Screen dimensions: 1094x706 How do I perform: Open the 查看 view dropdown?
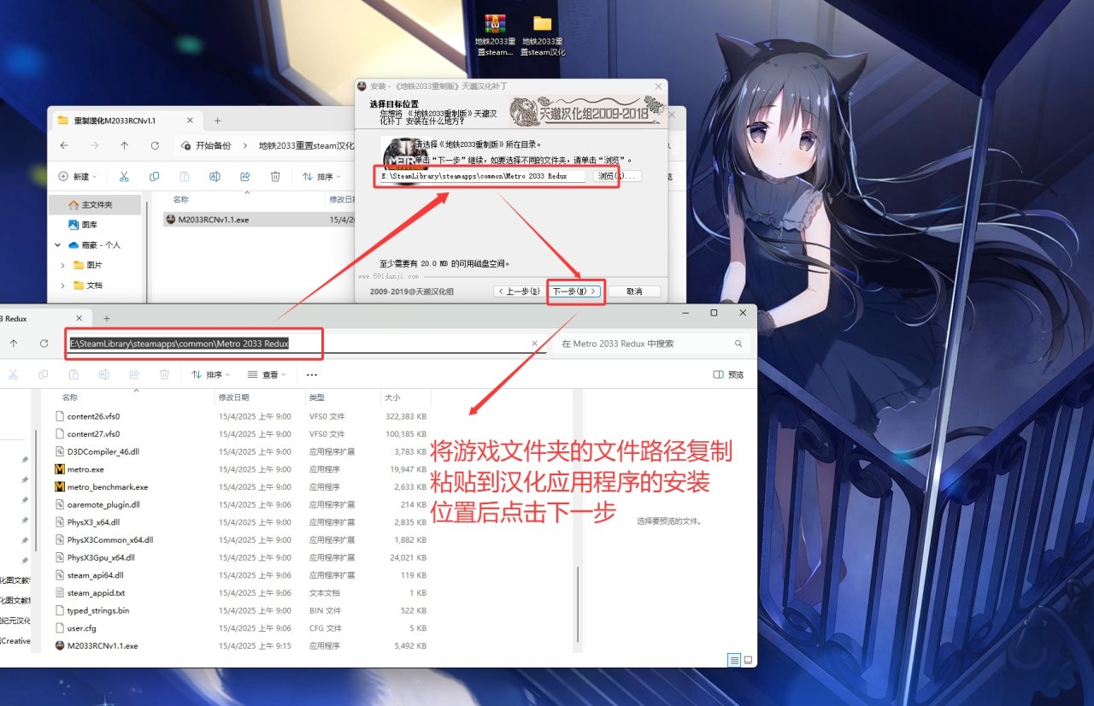click(x=267, y=374)
